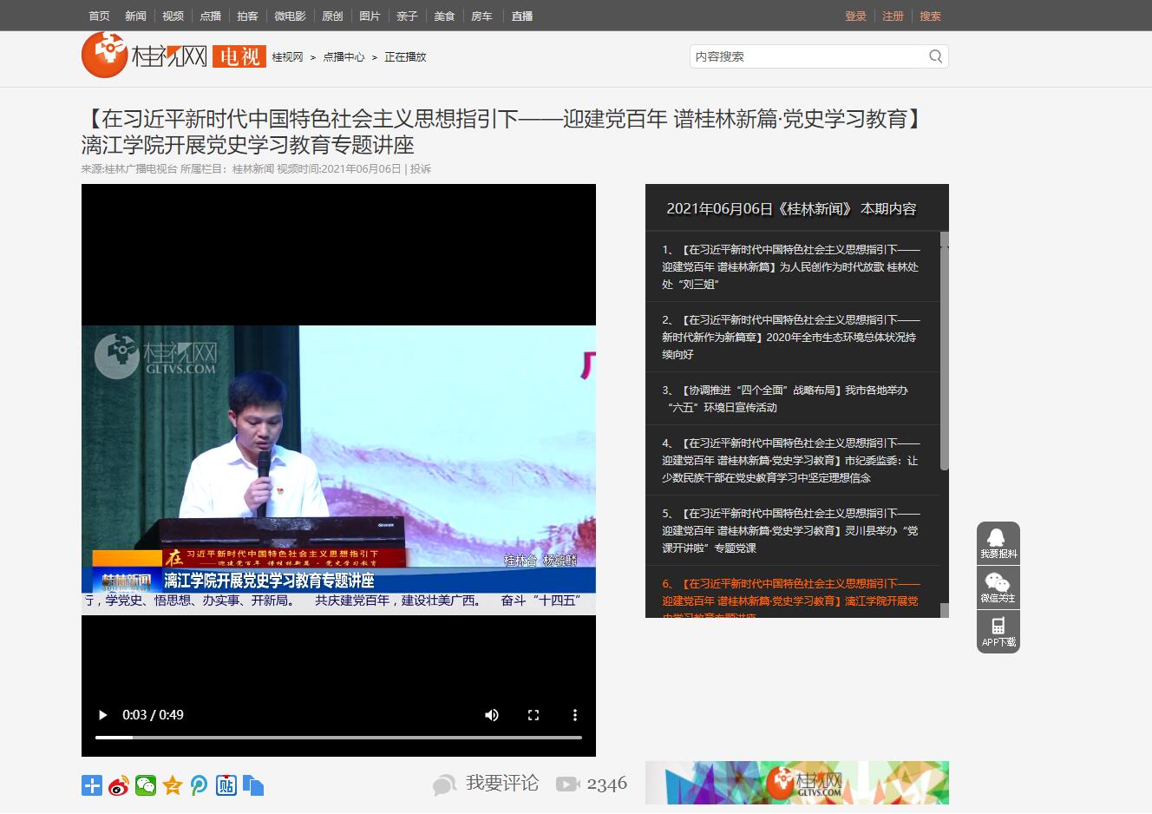Click the copy link share icon
Image resolution: width=1152 pixels, height=814 pixels.
point(253,786)
